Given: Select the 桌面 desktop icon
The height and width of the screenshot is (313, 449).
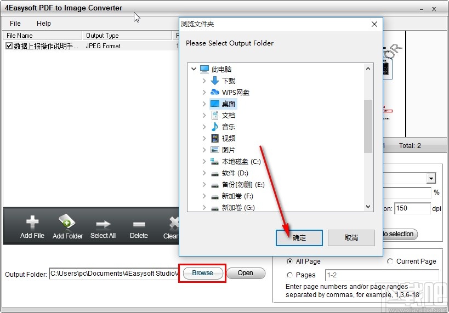Looking at the screenshot, I should coord(215,104).
